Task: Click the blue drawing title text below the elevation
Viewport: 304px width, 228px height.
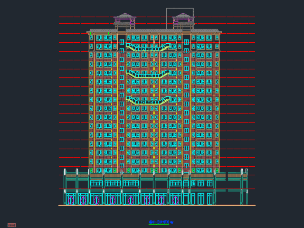Action: pos(161,222)
